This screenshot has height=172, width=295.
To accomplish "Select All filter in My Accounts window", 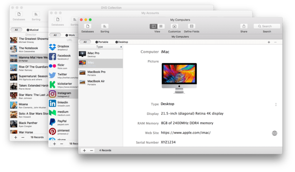I will [x=55, y=35].
